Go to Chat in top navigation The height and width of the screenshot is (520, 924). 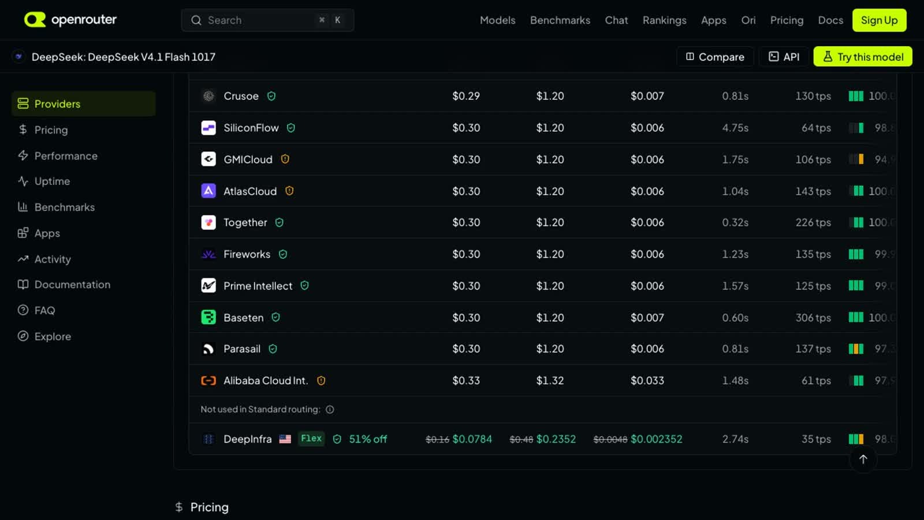pos(616,20)
